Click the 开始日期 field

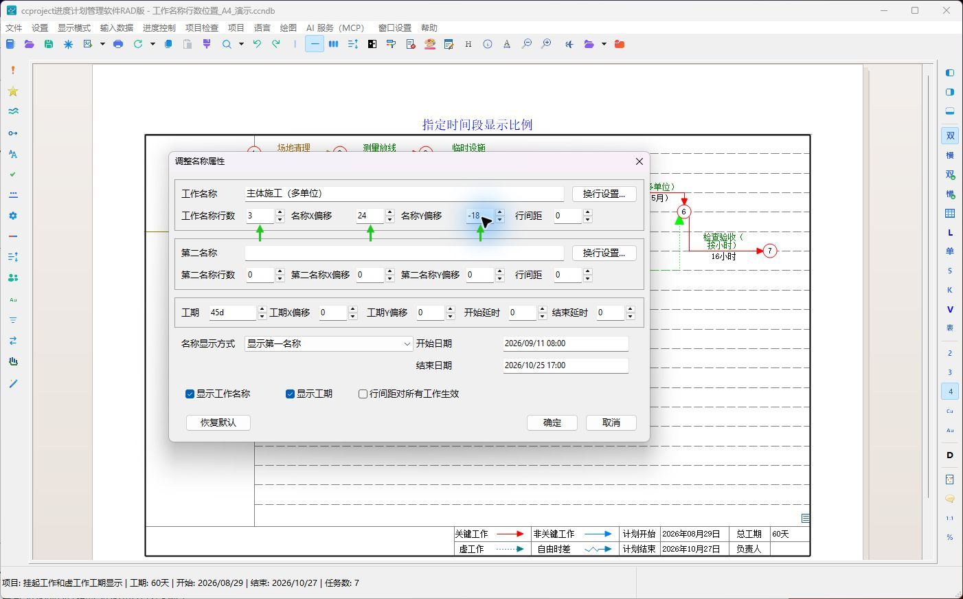pyautogui.click(x=566, y=343)
